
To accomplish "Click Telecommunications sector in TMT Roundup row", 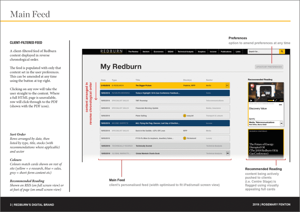I will point(214,100).
